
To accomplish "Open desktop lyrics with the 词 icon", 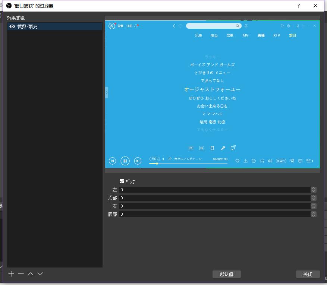I will coord(292,161).
